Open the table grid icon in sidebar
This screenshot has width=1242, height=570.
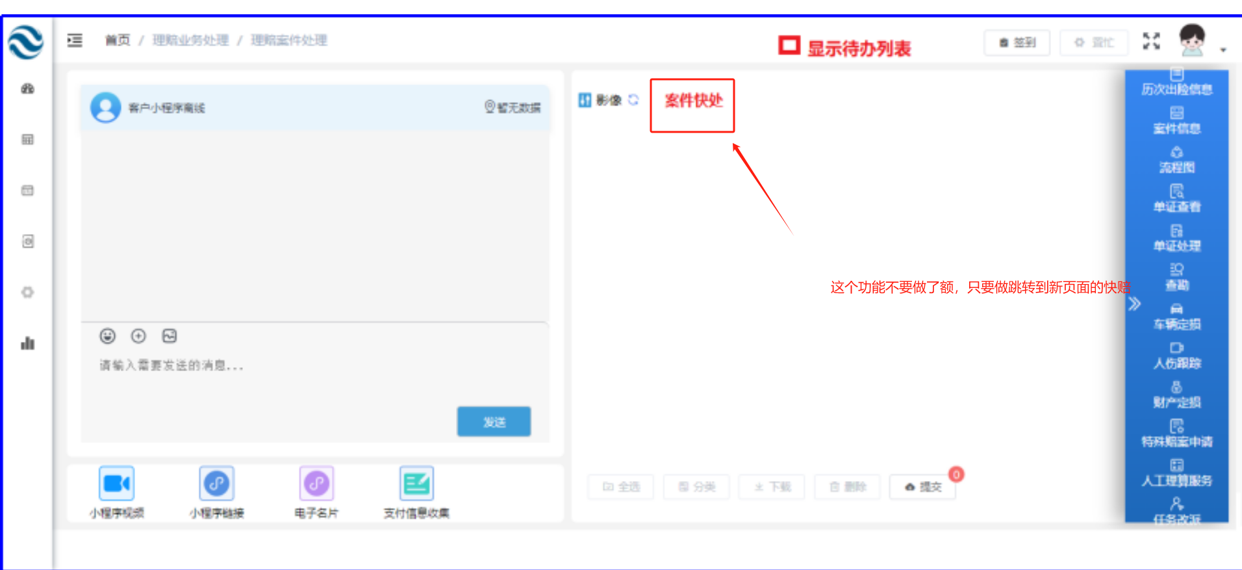pos(27,139)
